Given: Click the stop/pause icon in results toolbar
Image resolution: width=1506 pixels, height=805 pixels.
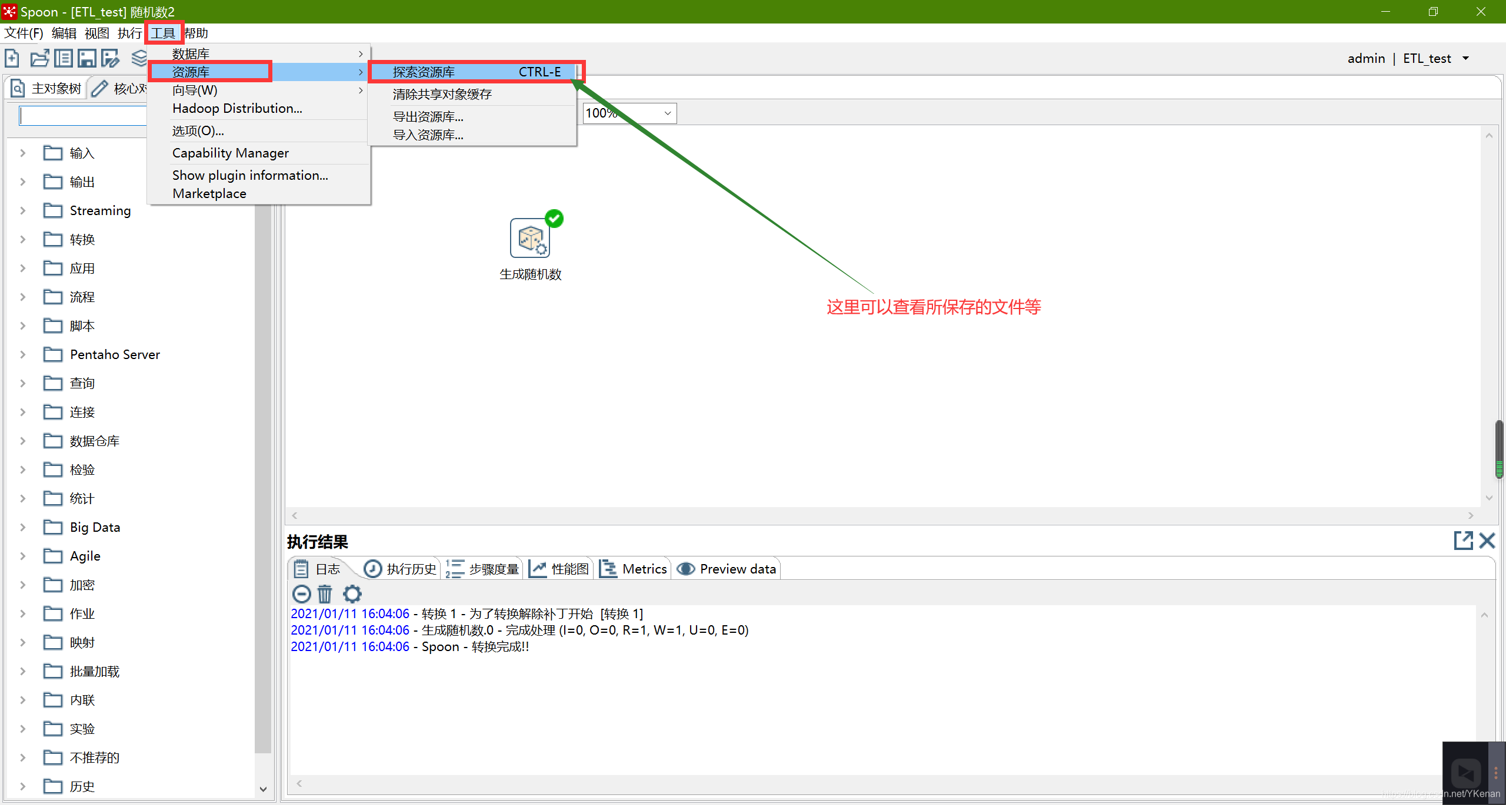Looking at the screenshot, I should point(301,593).
